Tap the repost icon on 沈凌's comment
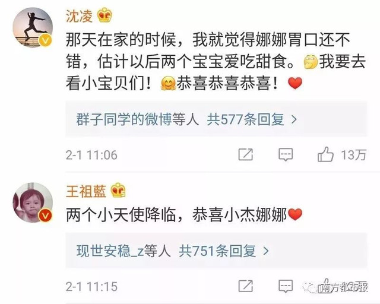 pyautogui.click(x=245, y=154)
